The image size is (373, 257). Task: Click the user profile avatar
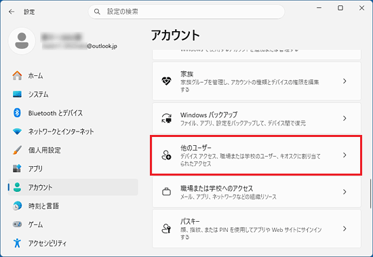(22, 41)
